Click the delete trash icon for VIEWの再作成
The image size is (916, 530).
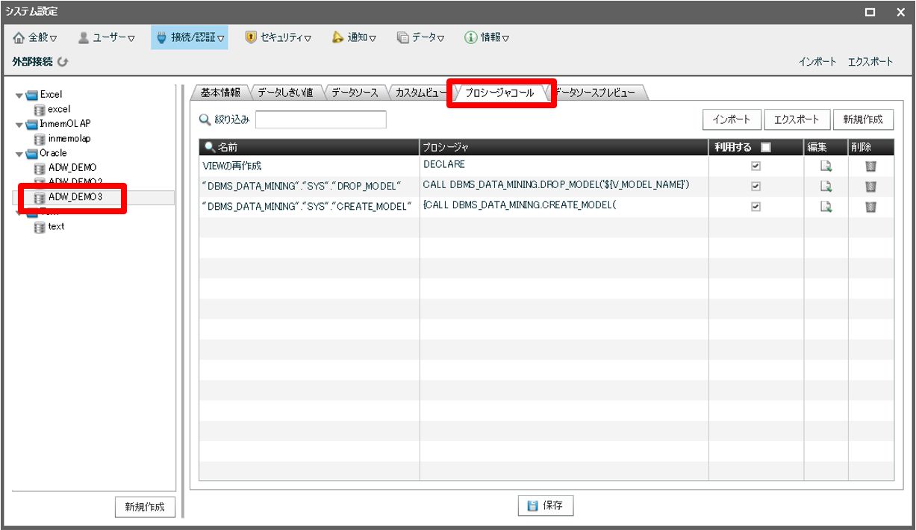(x=870, y=166)
